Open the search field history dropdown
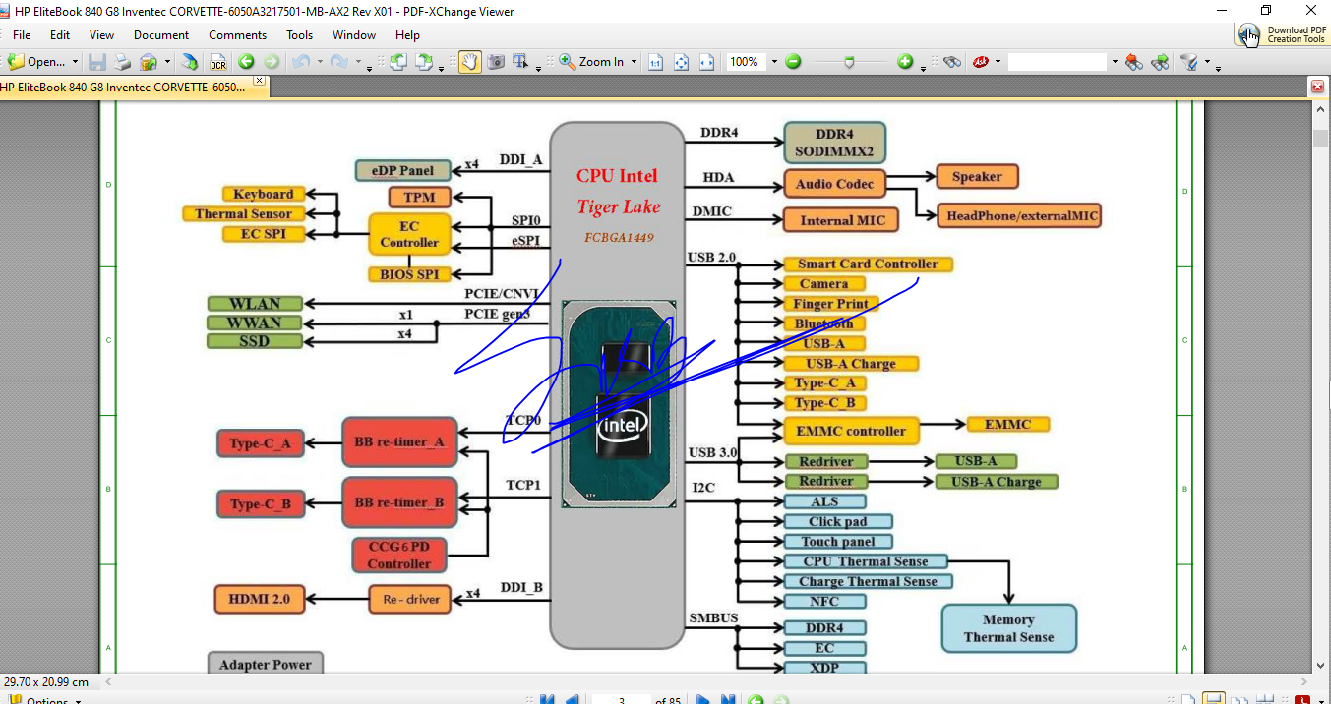 (1115, 61)
